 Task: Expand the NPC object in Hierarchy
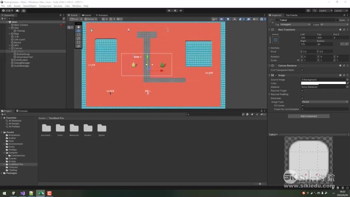coord(10,45)
